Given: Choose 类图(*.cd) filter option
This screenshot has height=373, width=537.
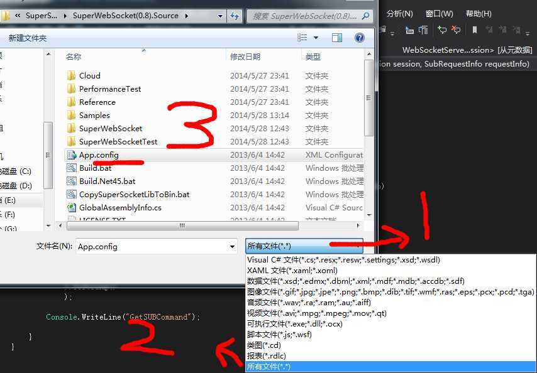Looking at the screenshot, I should (x=391, y=345).
